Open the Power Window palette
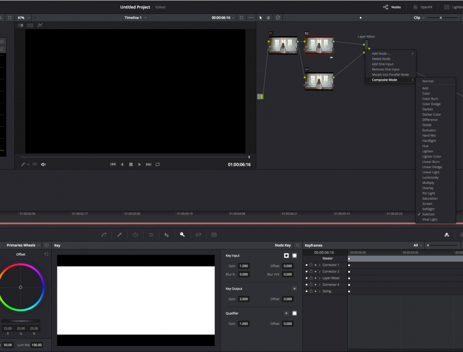Screen dimensions: 463x352 click(x=135, y=235)
